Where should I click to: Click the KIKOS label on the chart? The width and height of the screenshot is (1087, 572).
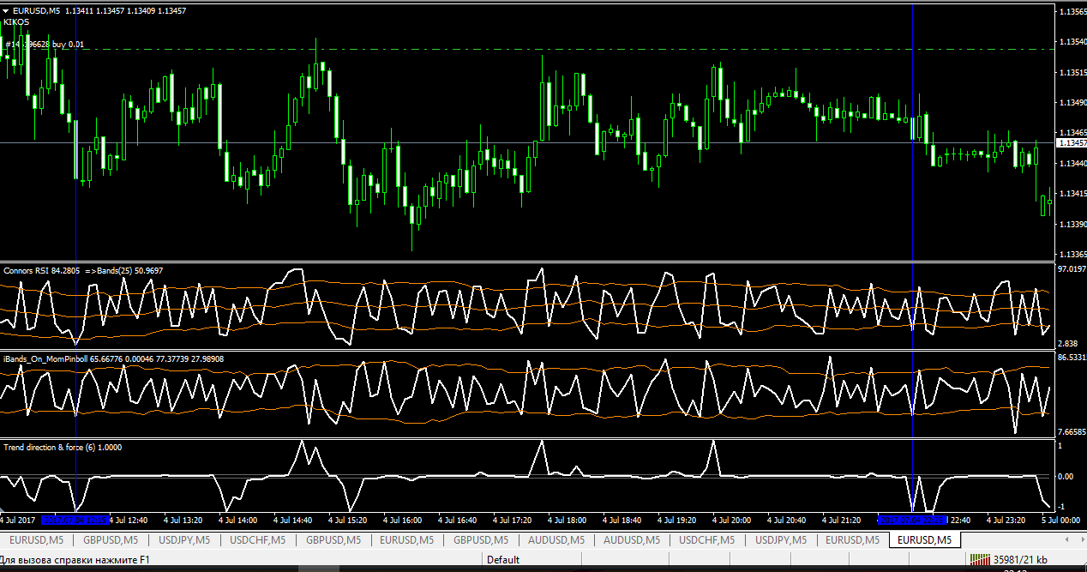(x=16, y=22)
